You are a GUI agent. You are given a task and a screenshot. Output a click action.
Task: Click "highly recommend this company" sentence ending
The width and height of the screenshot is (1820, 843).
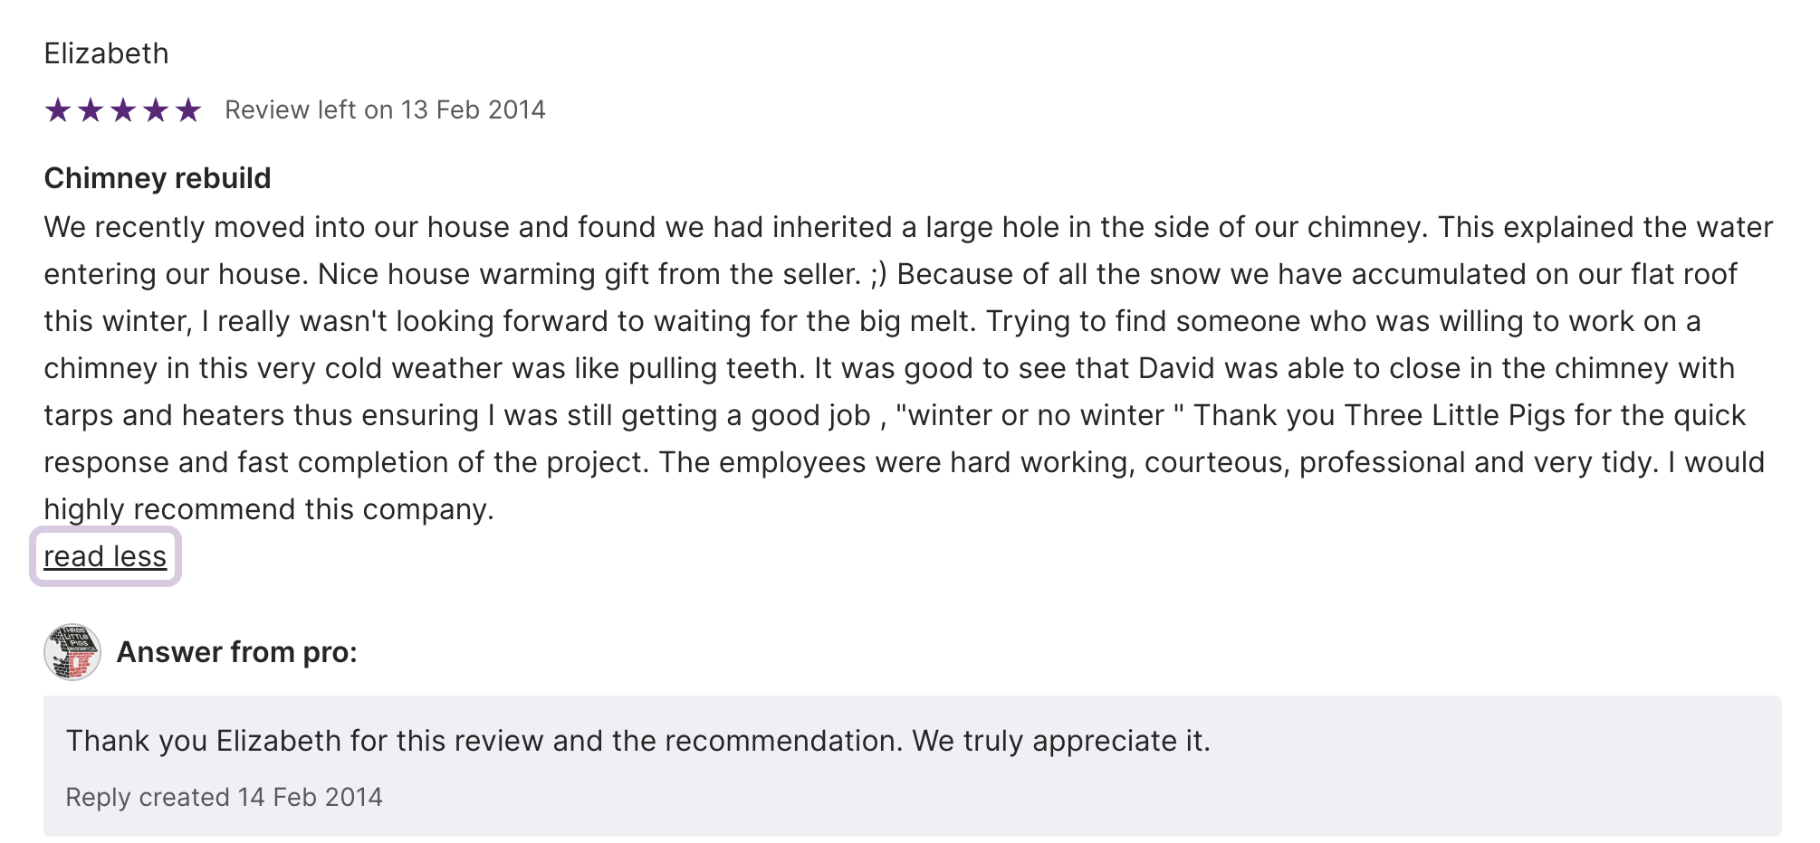[269, 509]
